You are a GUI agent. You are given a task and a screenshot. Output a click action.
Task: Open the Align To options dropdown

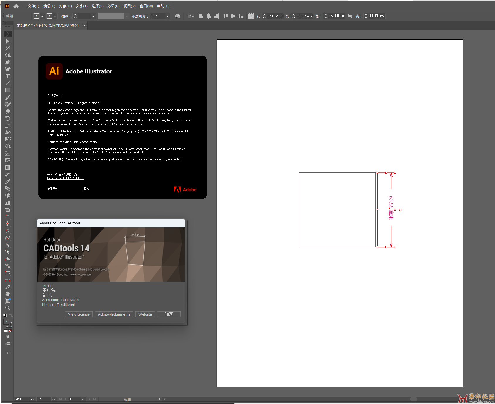tap(191, 16)
